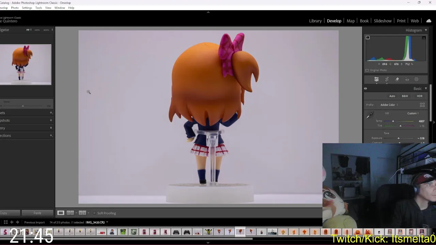Open the Before/After view options dropdown
The image size is (436, 245).
pyautogui.click(x=88, y=213)
